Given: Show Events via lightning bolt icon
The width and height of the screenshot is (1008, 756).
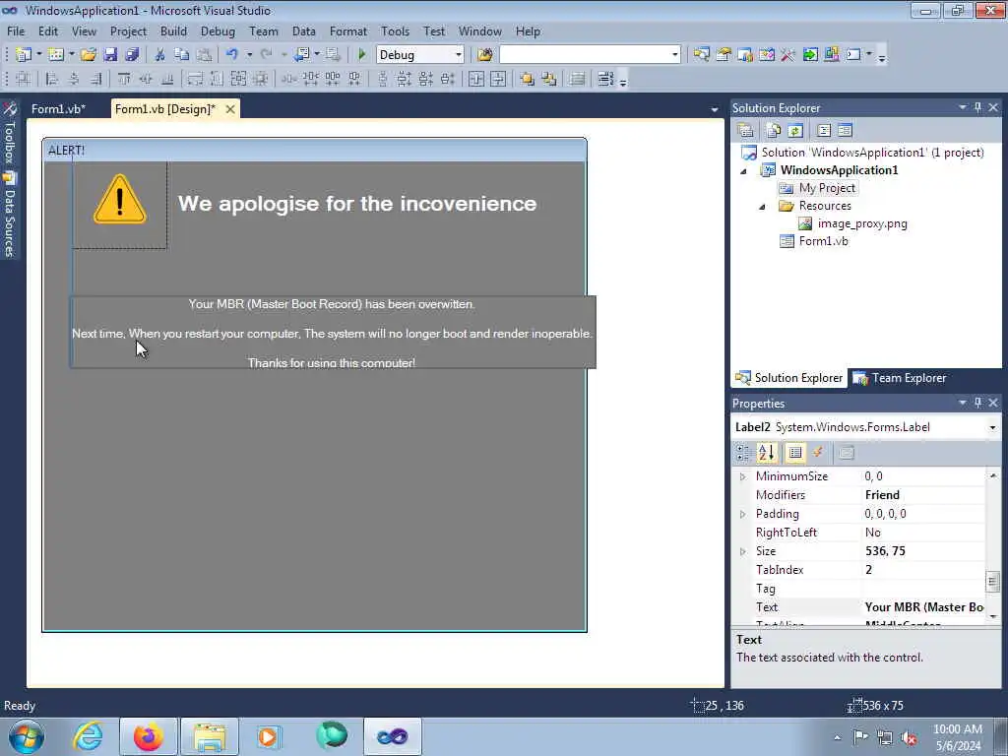Looking at the screenshot, I should pos(818,453).
